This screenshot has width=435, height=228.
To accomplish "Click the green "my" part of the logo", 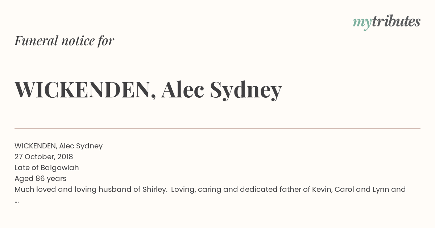I will coord(362,24).
